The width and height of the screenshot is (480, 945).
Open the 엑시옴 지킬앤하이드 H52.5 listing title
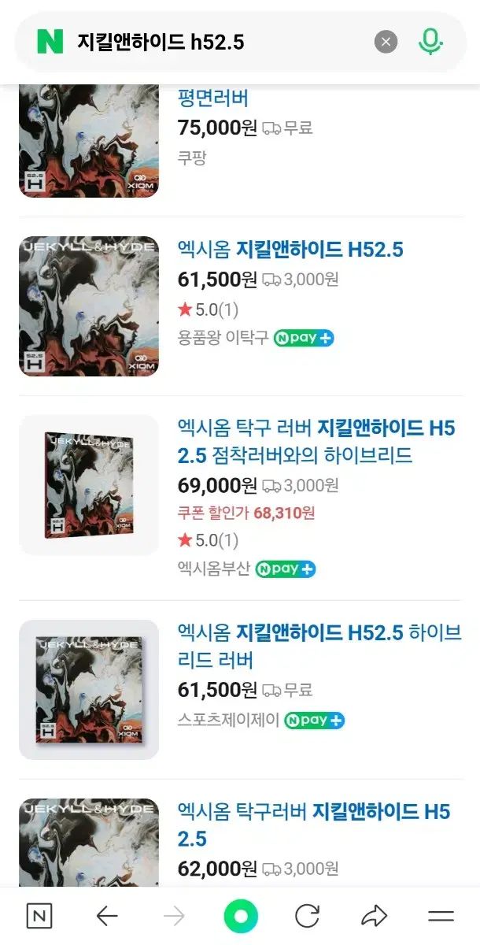click(290, 250)
